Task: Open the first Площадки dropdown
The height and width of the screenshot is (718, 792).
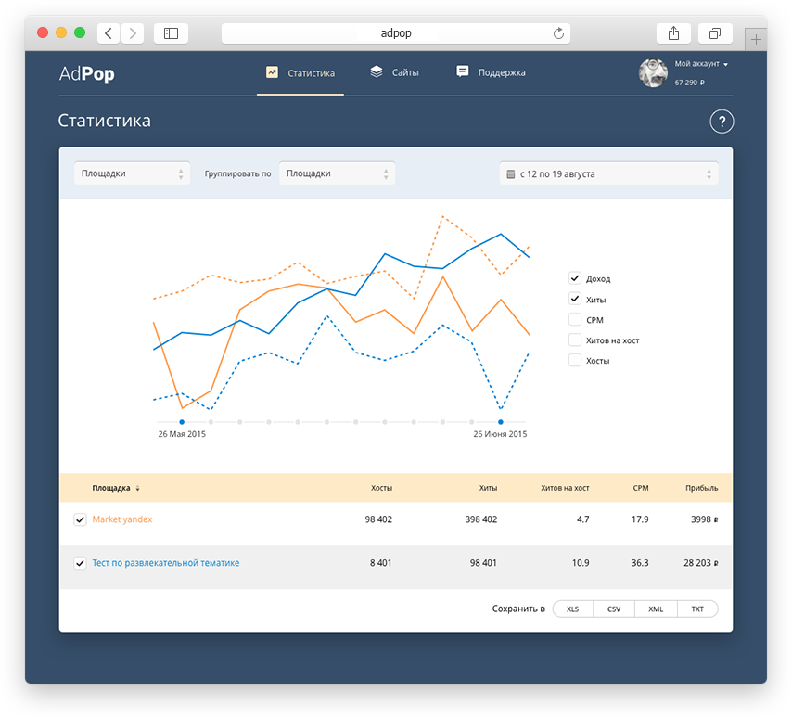Action: point(132,173)
